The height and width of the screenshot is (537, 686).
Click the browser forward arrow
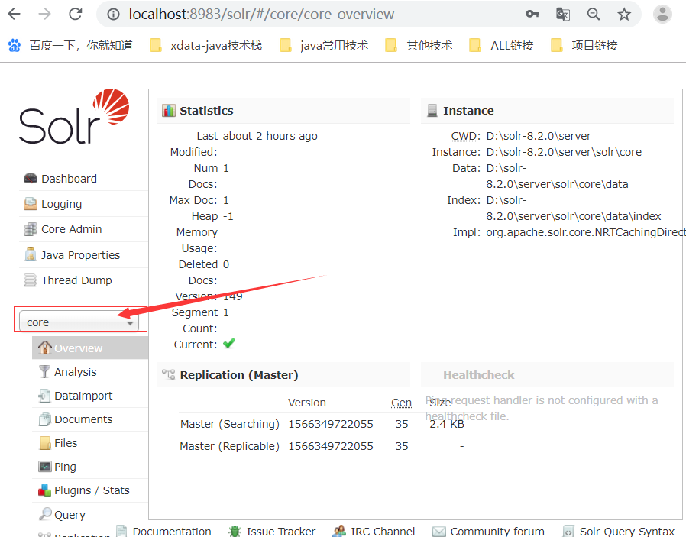(44, 14)
